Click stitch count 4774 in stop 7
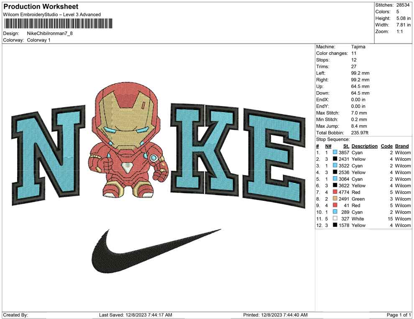The image size is (414, 319). (344, 192)
